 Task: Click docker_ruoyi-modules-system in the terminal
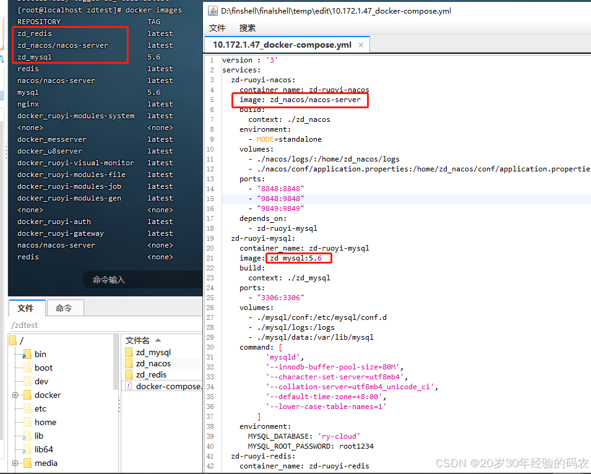coord(75,116)
